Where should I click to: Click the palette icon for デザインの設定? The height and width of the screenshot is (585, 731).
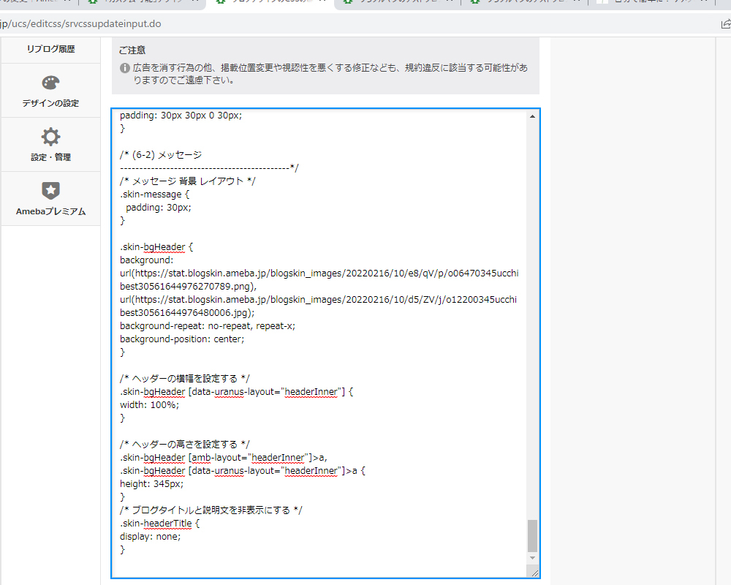click(x=50, y=83)
